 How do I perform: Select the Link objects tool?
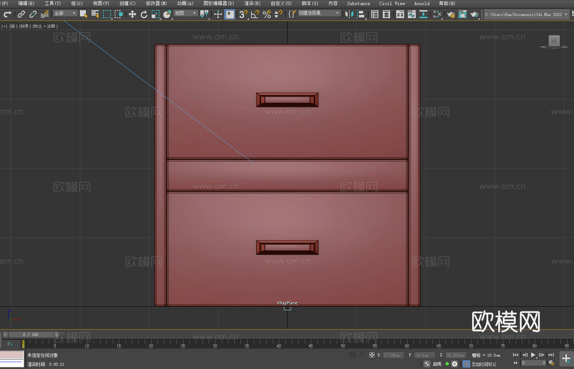click(x=21, y=14)
